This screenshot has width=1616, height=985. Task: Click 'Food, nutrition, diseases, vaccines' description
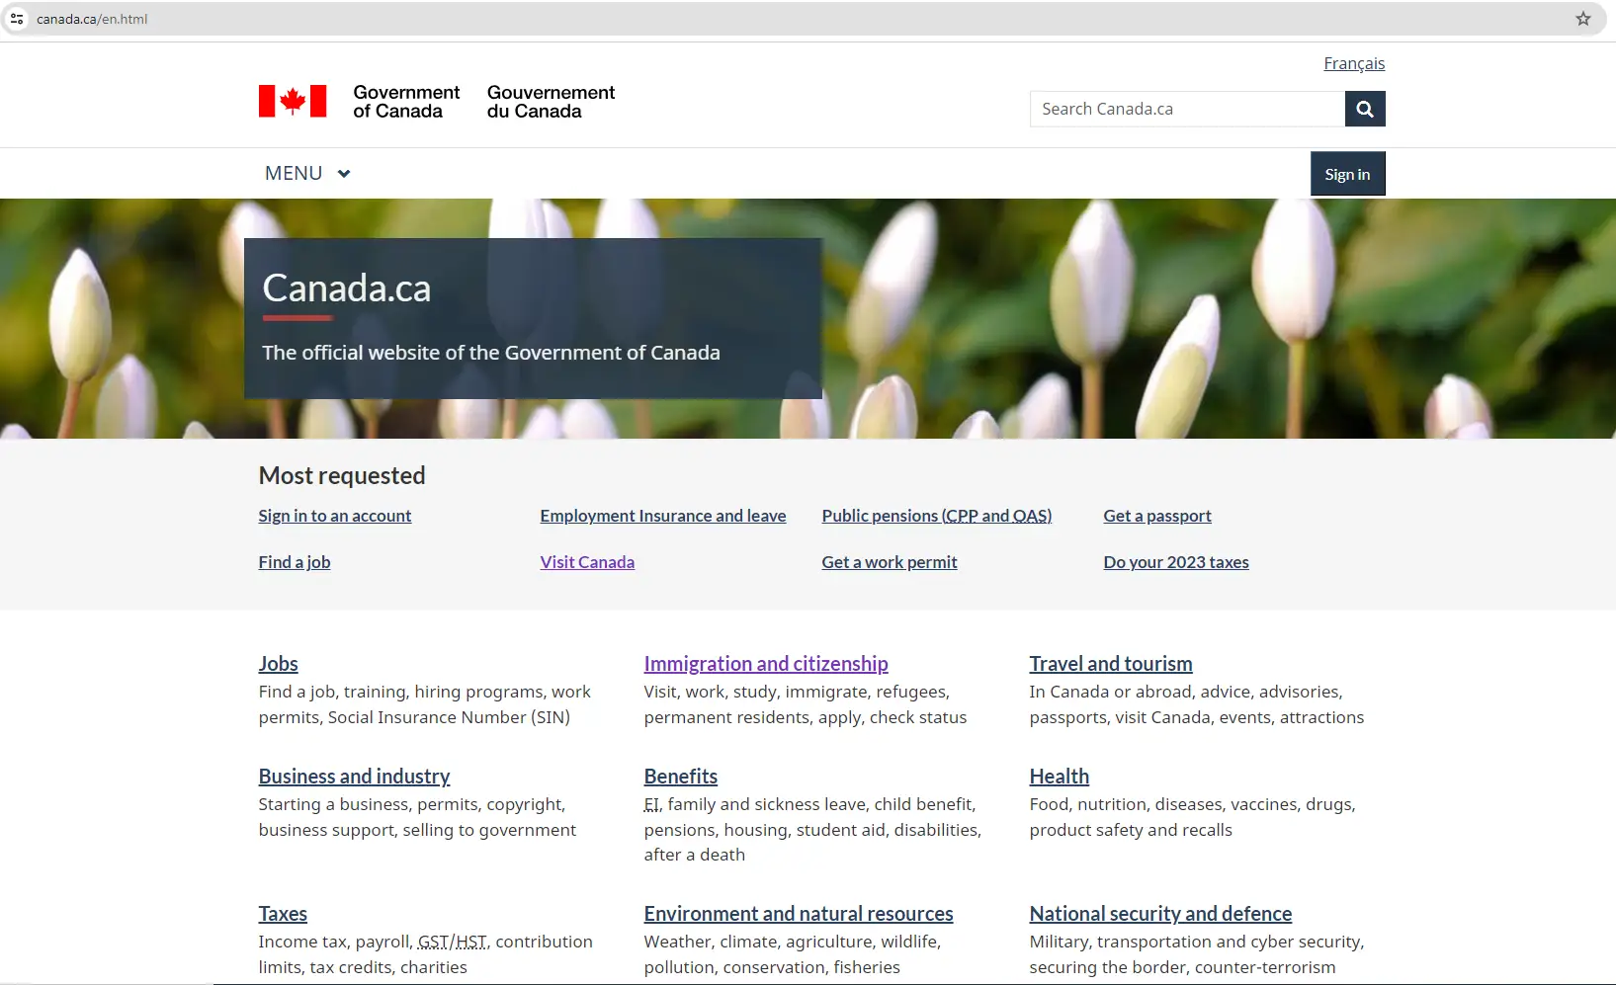1193,817
